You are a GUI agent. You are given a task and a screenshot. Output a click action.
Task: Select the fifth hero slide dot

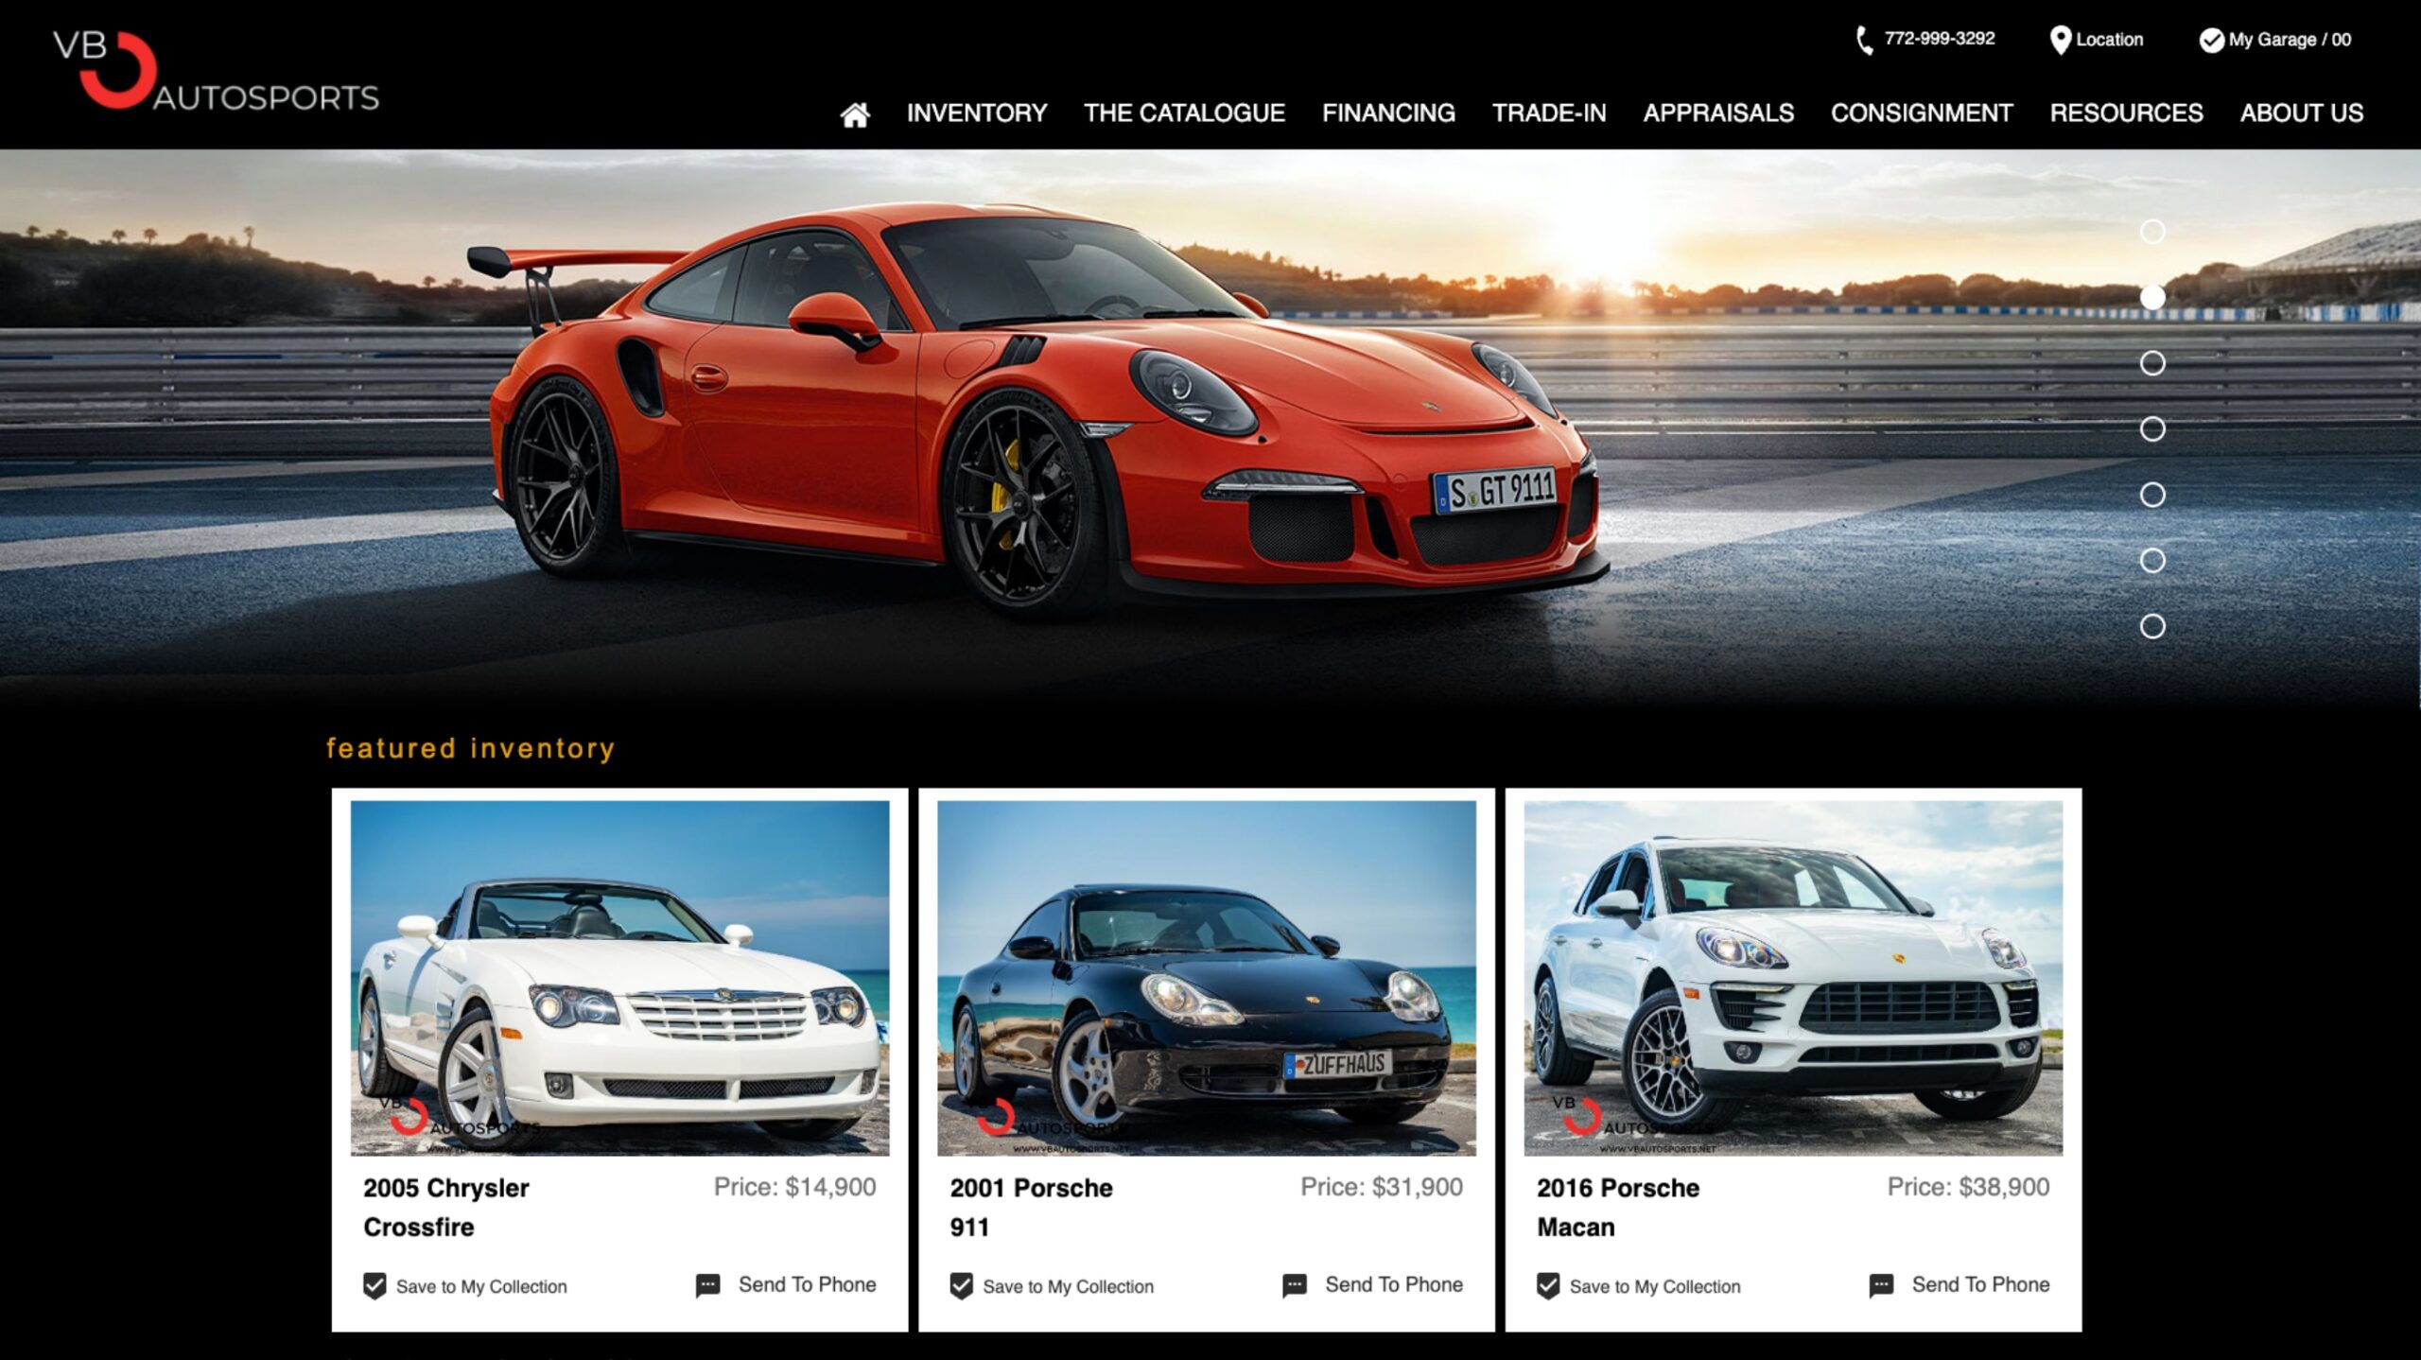click(x=2152, y=495)
